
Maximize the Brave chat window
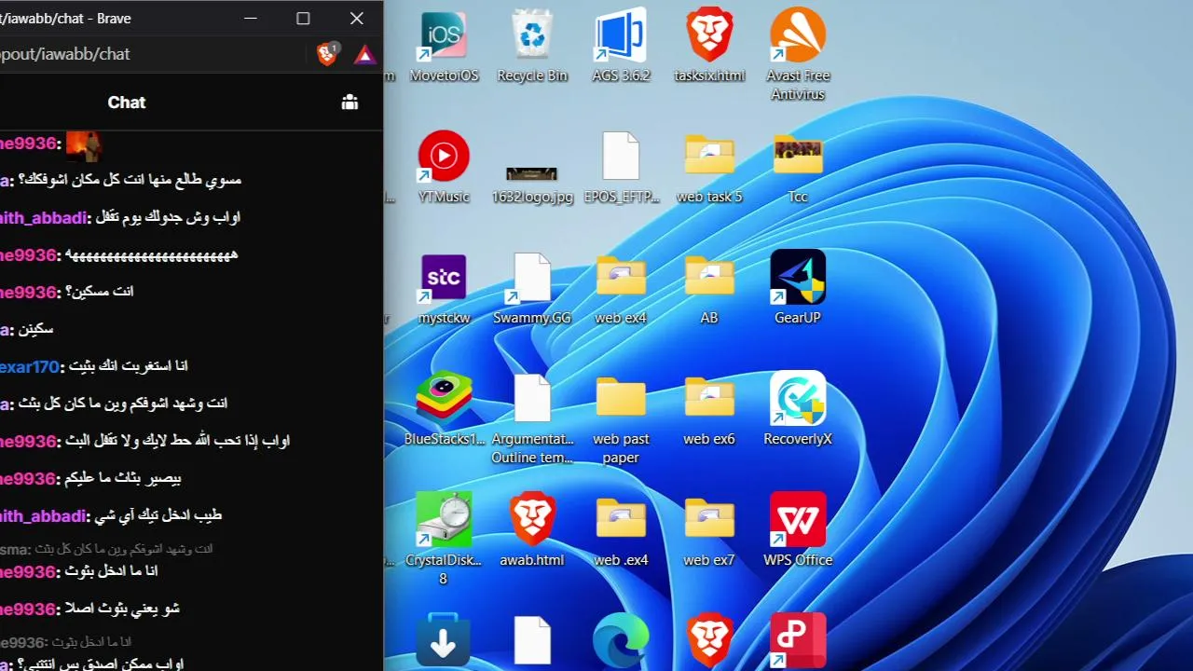tap(303, 19)
